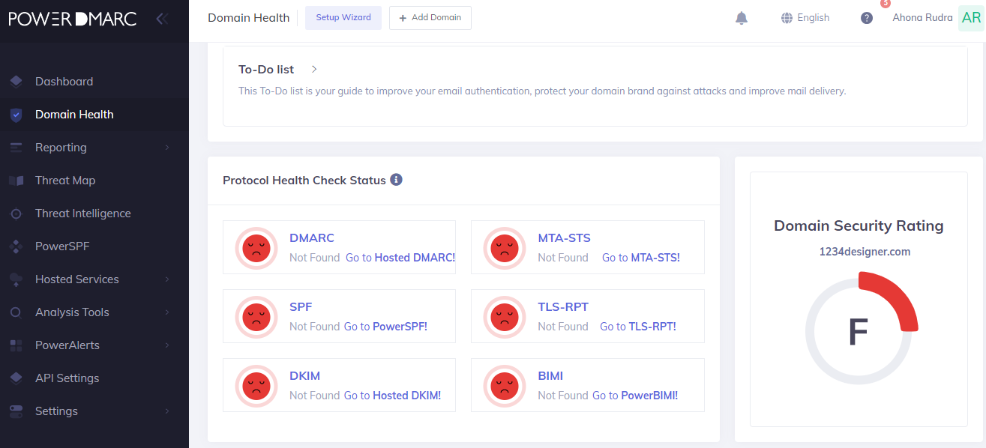Click the globe language icon

click(x=787, y=18)
